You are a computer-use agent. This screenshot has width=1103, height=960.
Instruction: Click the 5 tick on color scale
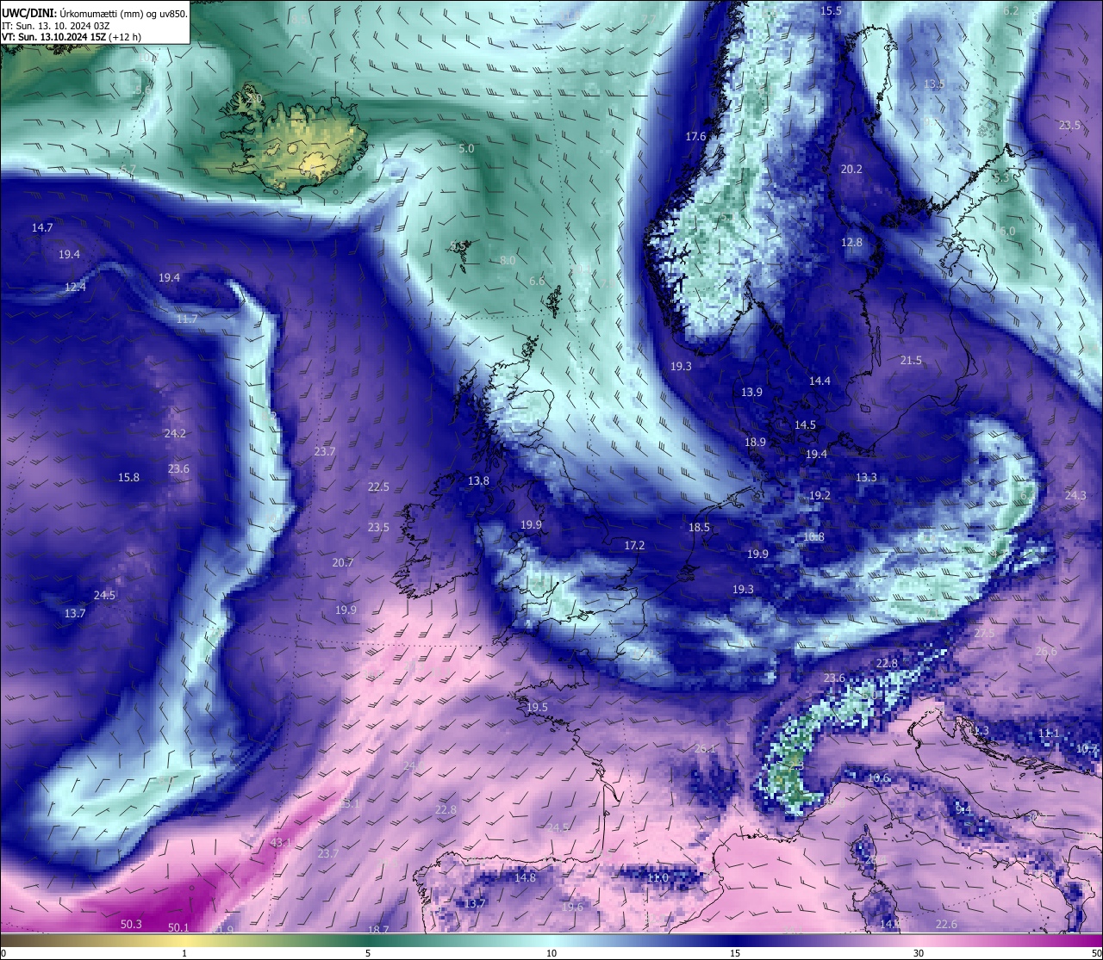coord(368,953)
